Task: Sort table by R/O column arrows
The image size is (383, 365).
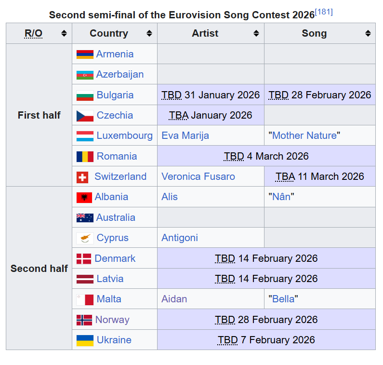Action: coord(64,33)
